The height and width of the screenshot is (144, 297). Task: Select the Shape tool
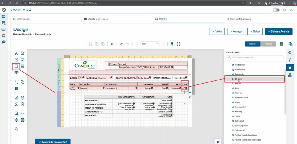coord(23,82)
